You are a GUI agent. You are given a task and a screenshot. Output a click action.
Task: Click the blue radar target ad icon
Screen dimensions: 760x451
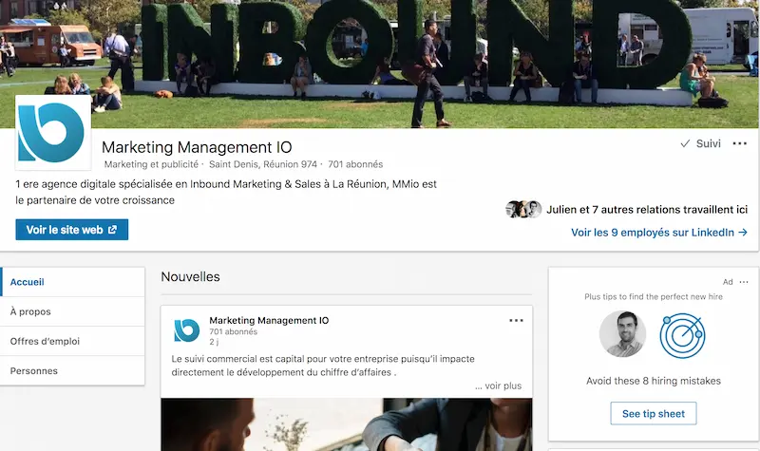[682, 335]
